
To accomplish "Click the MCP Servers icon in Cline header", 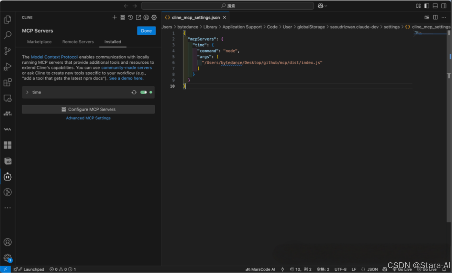I will [123, 17].
